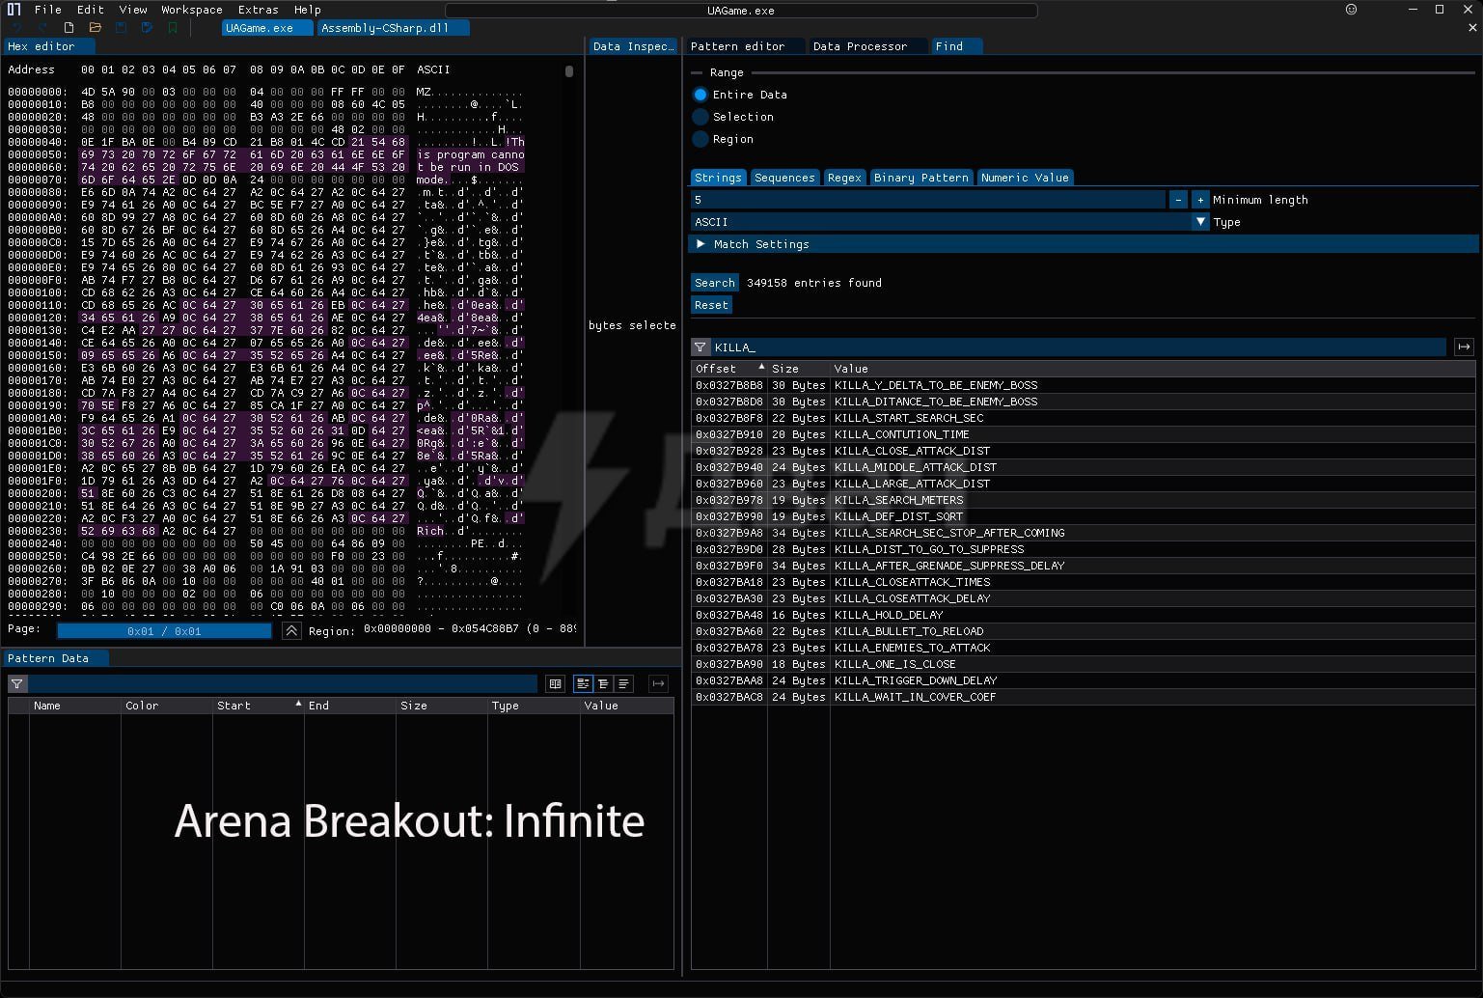1483x998 pixels.
Task: Select the Selection range option
Action: point(733,117)
